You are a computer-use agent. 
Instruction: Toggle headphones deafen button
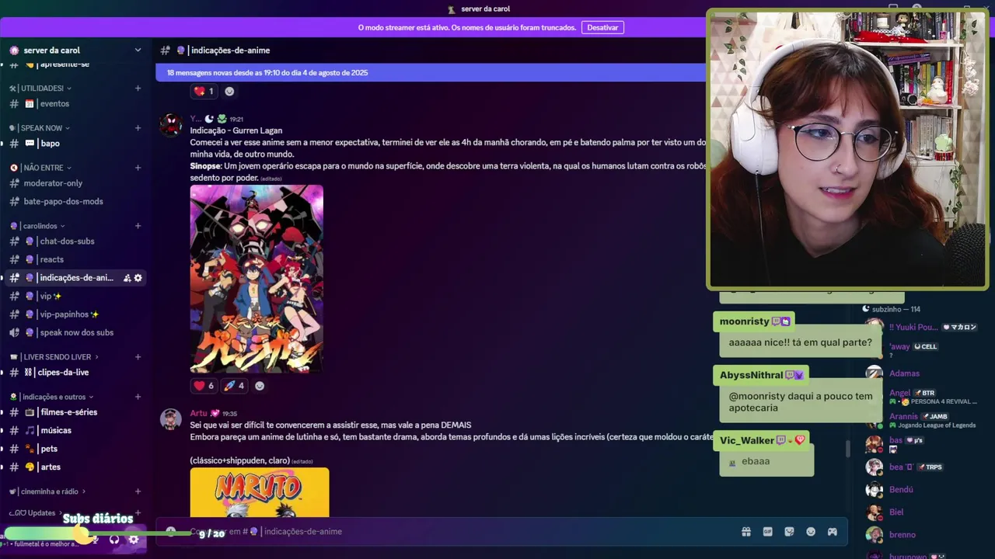point(114,539)
